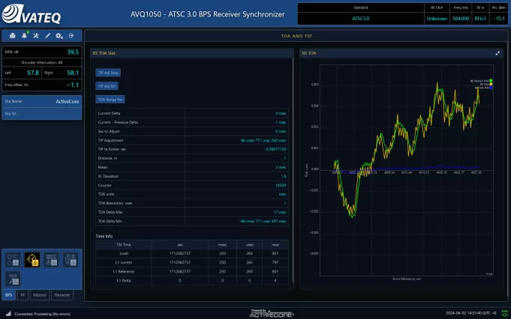Click the L1 Delta row label
Image resolution: width=511 pixels, height=319 pixels.
(x=124, y=281)
